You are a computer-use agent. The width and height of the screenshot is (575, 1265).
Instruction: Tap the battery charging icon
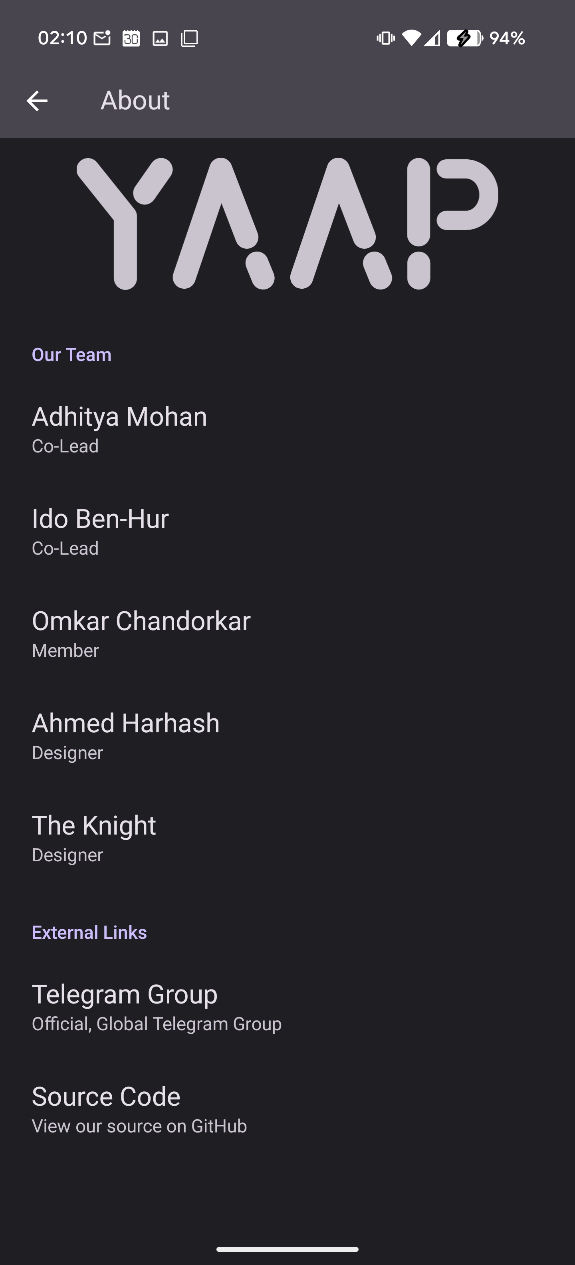click(x=464, y=38)
